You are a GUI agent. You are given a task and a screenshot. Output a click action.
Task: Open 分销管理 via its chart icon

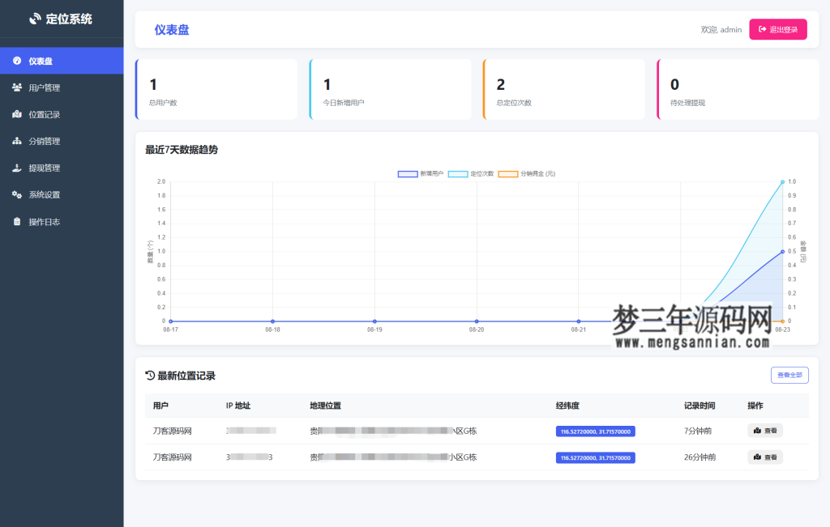(17, 140)
